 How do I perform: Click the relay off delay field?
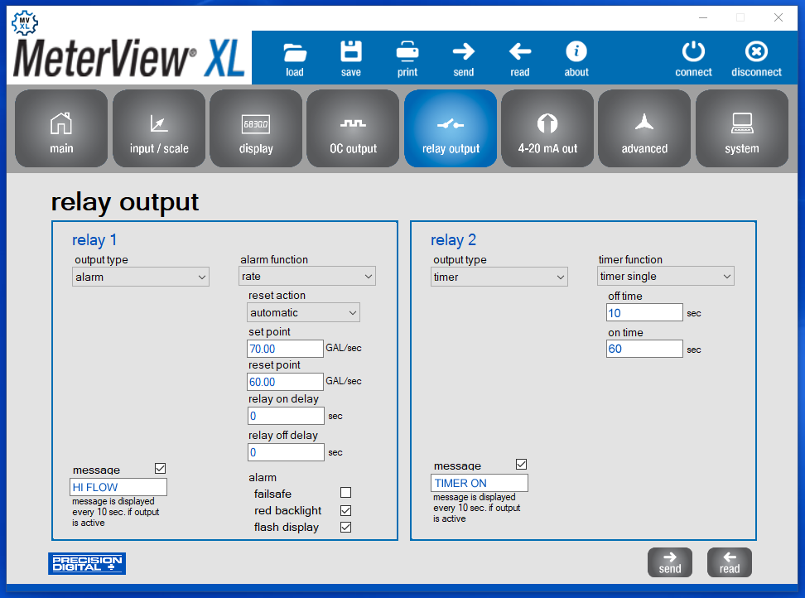coord(286,452)
